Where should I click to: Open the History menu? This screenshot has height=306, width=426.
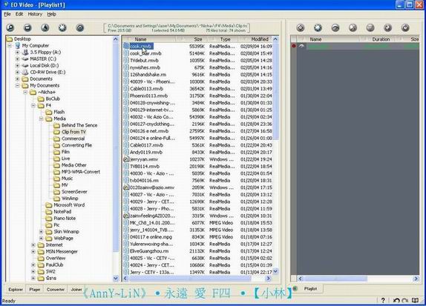click(35, 14)
